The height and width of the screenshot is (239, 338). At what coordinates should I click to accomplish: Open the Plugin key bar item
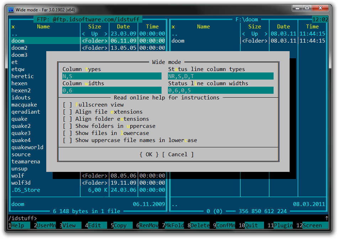tap(283, 226)
